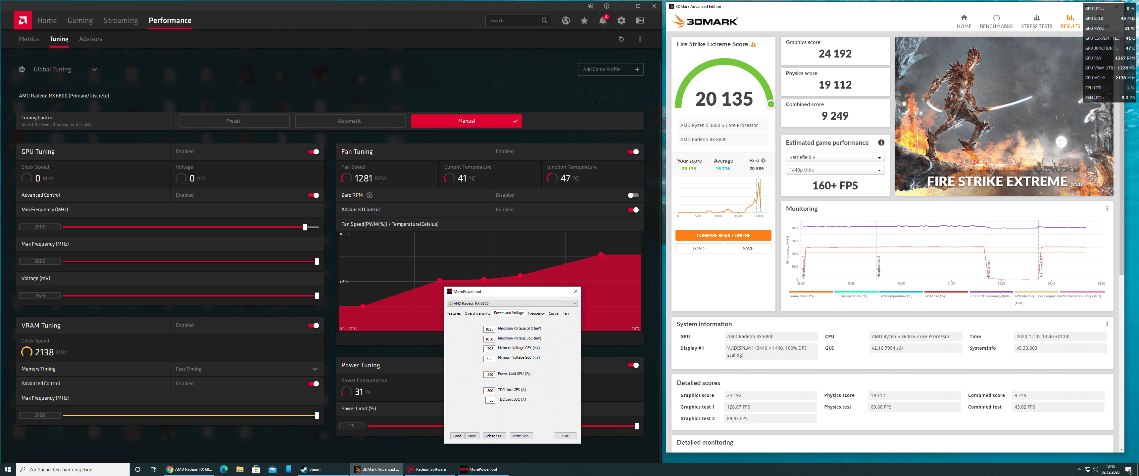Open the web browser globe icon
The width and height of the screenshot is (1139, 476).
click(566, 20)
